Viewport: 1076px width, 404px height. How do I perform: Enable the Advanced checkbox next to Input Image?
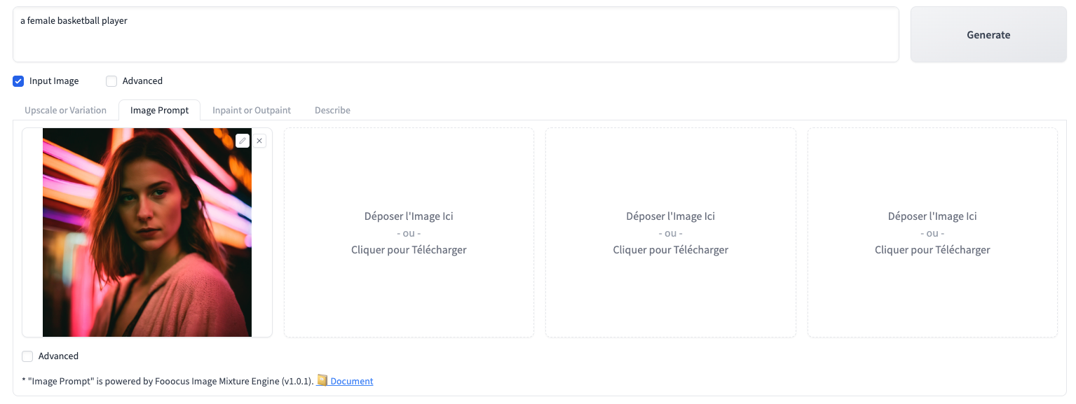point(111,81)
